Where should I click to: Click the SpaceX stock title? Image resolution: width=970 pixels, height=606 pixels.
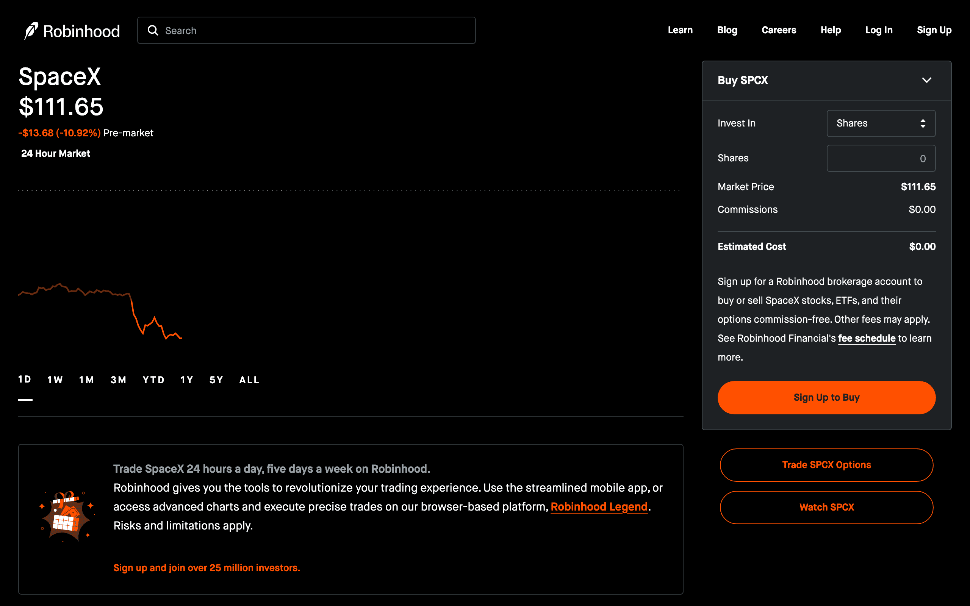tap(60, 76)
